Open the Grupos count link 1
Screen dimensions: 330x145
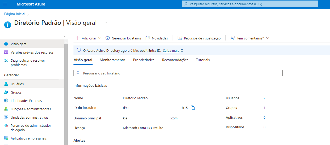coord(264,108)
